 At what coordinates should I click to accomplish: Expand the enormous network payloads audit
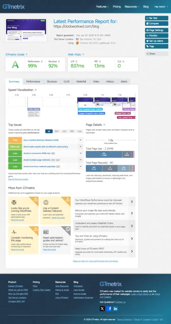pyautogui.click(x=80, y=166)
